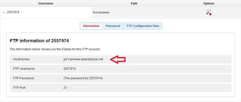241x102 pixels.
Task: Collapse the 2557974 account row
Action: coord(4,12)
